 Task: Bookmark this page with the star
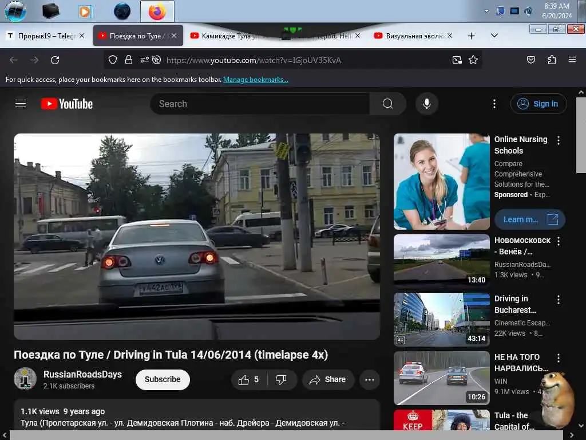coord(473,60)
